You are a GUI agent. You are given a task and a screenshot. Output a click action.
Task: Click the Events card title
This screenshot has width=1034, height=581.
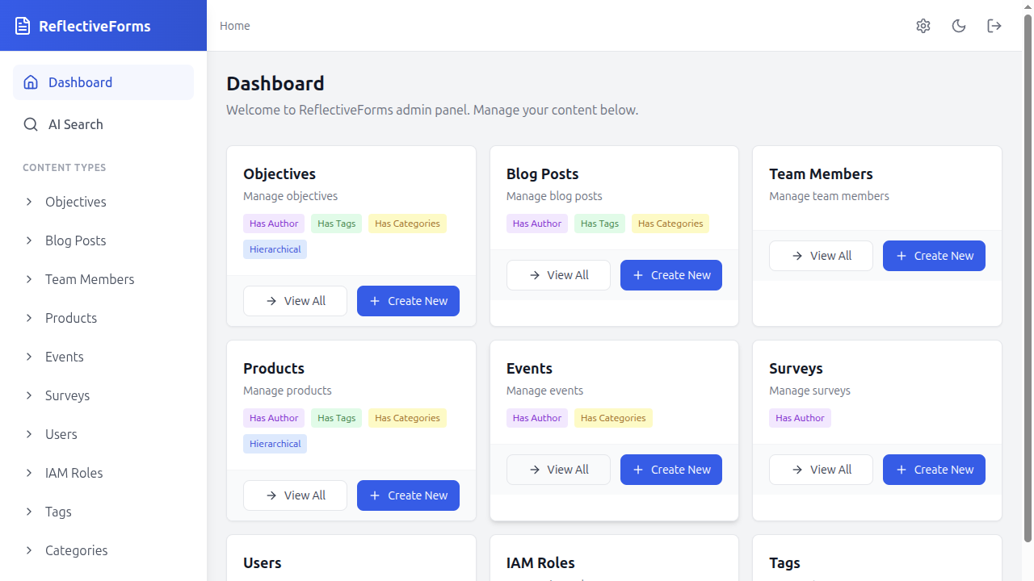(529, 368)
